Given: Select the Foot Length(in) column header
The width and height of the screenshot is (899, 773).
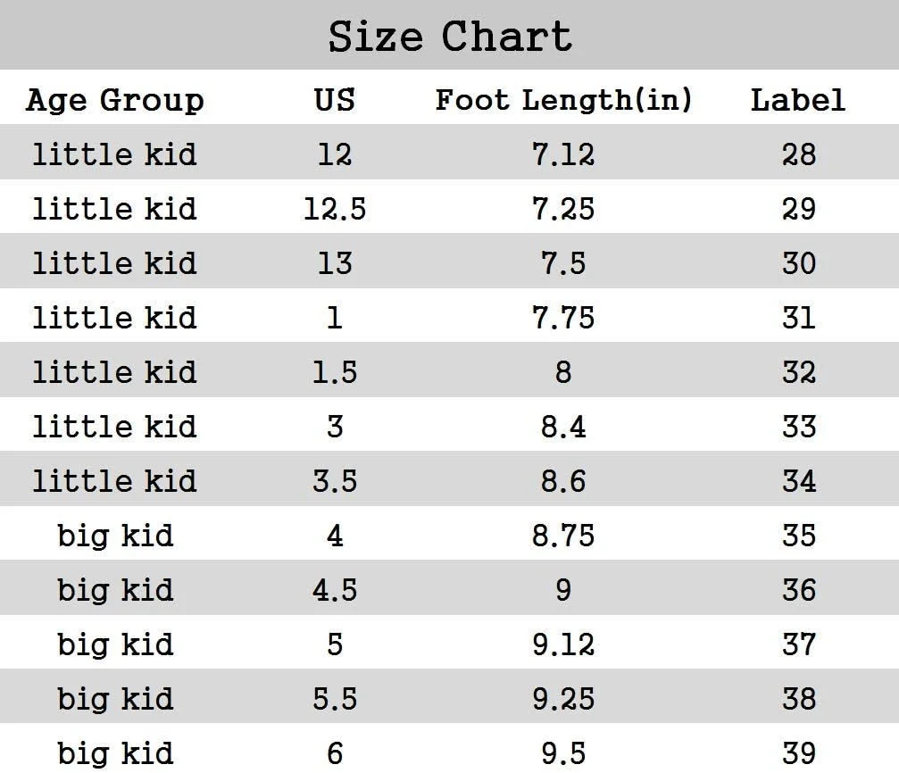Looking at the screenshot, I should pyautogui.click(x=563, y=100).
